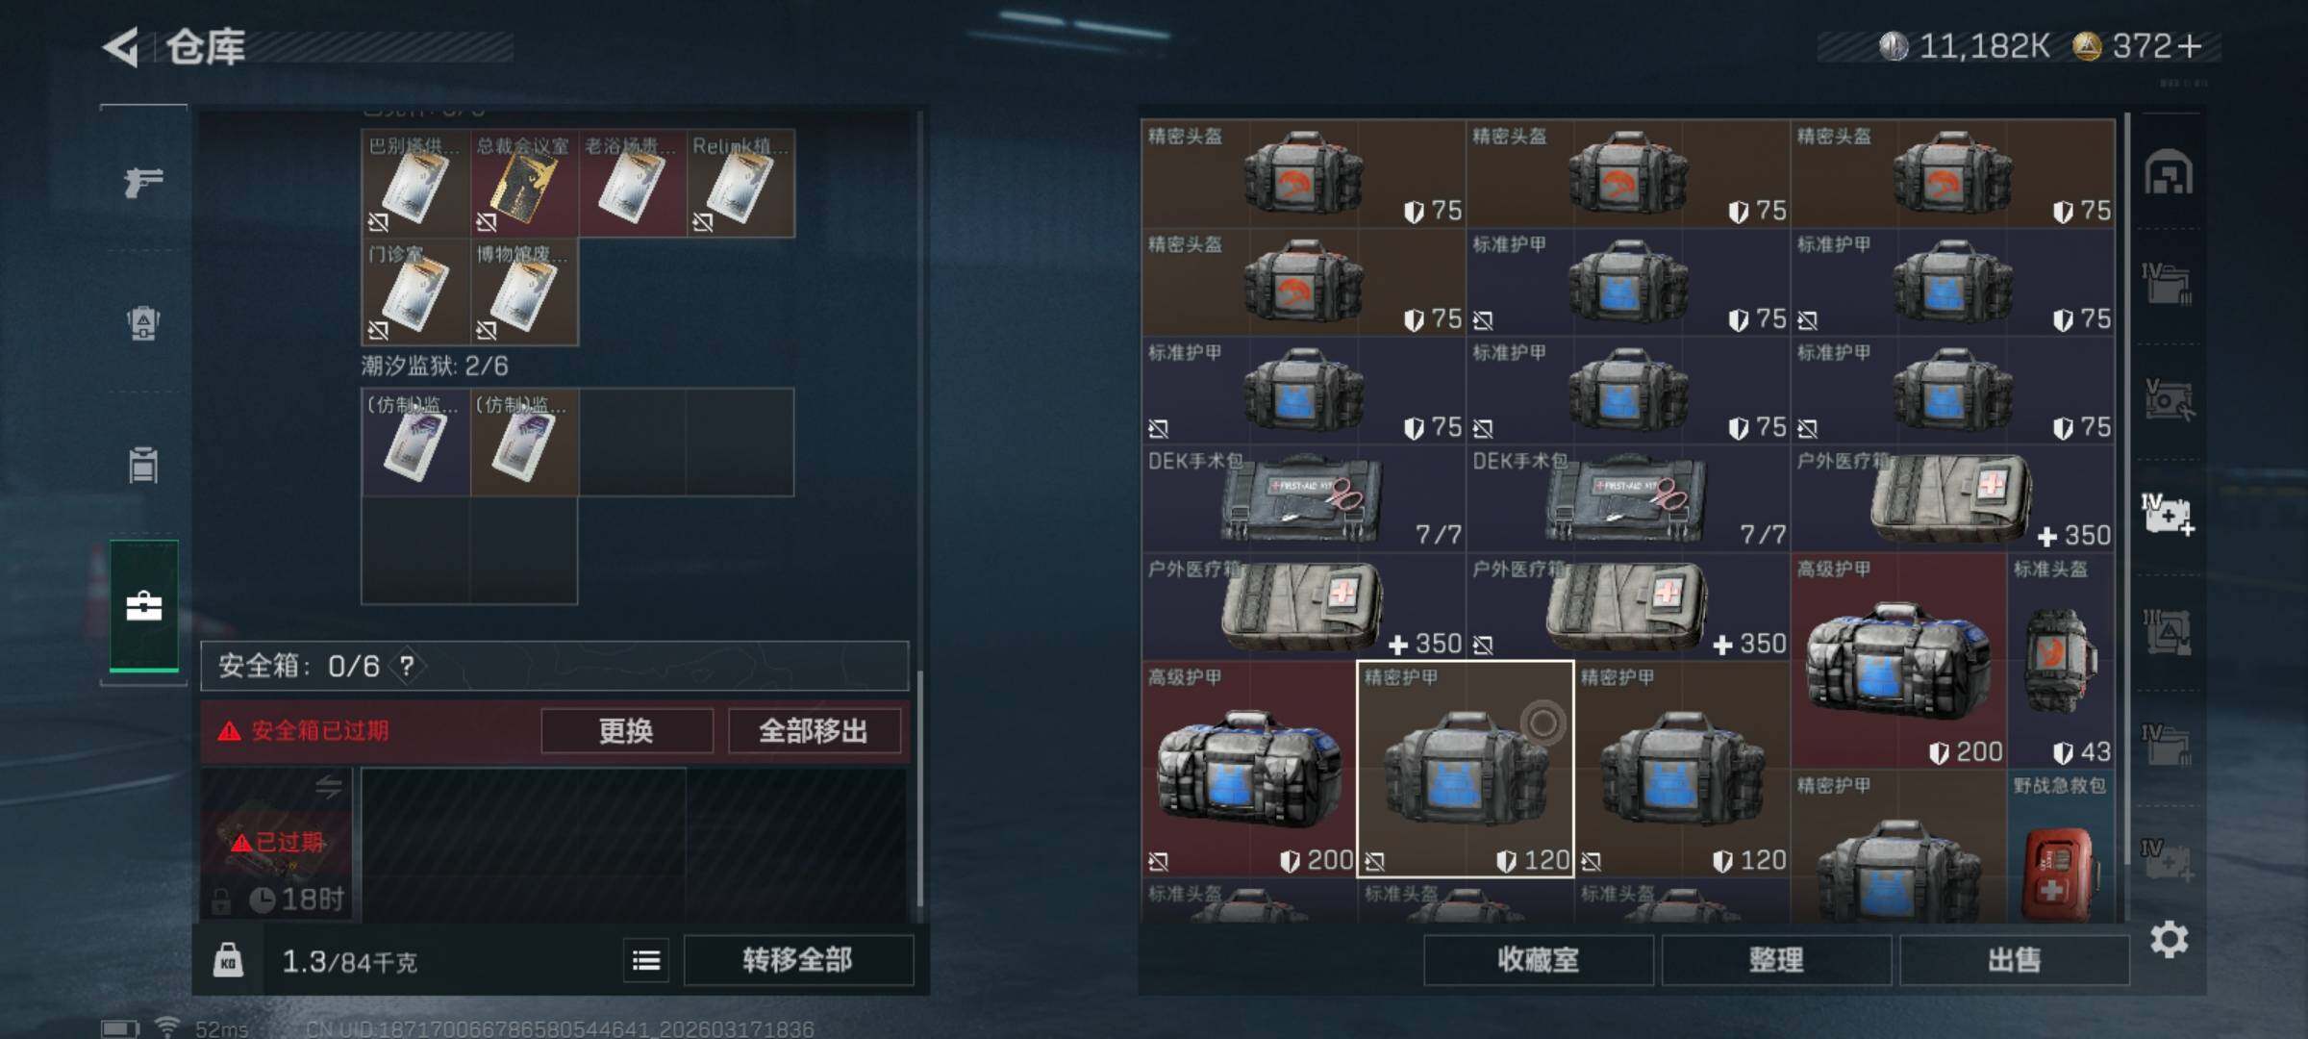The image size is (2308, 1039).
Task: Open the settings gear icon
Action: [x=2169, y=939]
